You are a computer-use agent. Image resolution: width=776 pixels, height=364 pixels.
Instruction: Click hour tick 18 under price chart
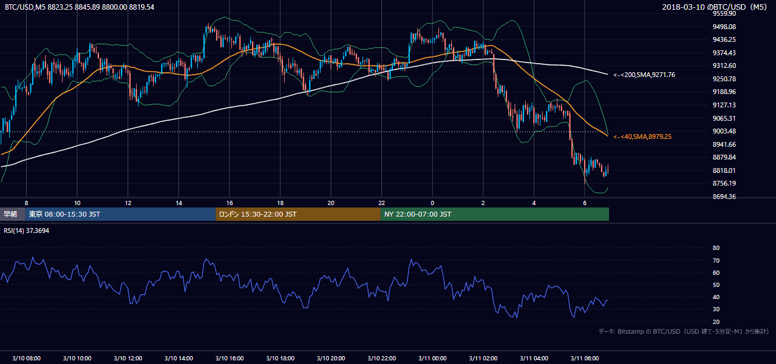280,202
